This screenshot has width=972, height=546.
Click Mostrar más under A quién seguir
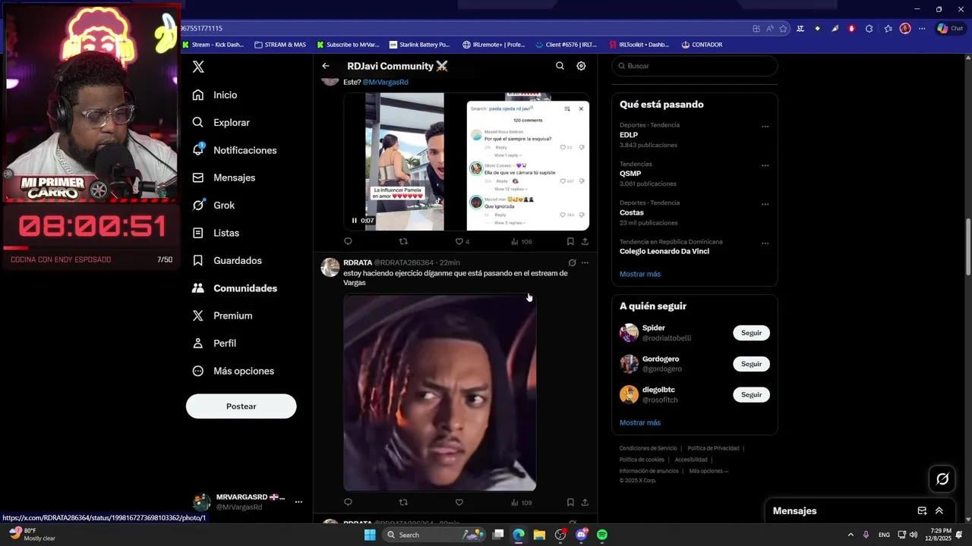tap(640, 422)
